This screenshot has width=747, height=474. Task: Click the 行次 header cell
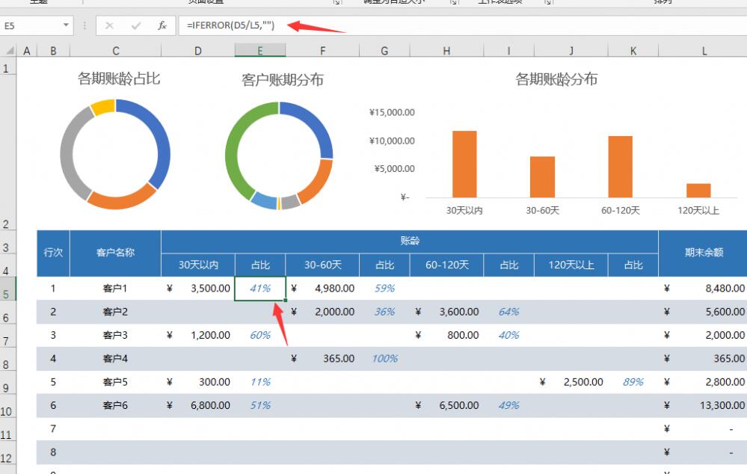coord(53,253)
